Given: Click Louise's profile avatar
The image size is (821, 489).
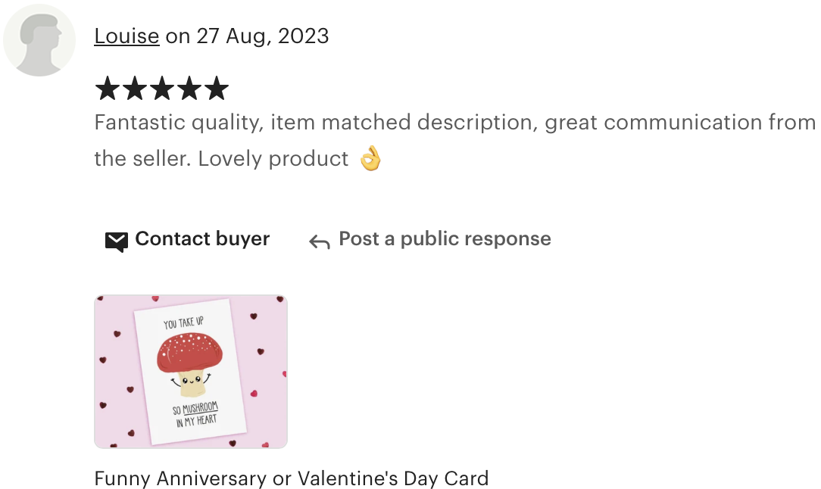Looking at the screenshot, I should [x=39, y=40].
